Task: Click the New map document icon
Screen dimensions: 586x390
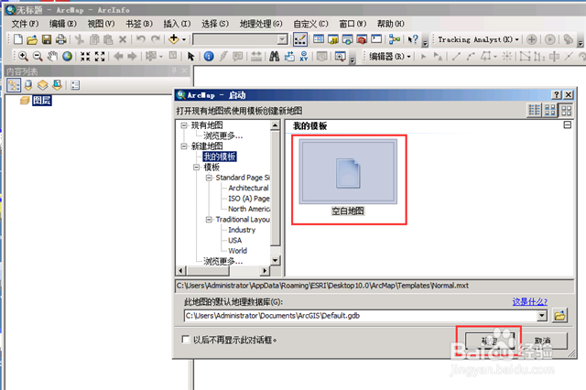Action: click(x=18, y=39)
